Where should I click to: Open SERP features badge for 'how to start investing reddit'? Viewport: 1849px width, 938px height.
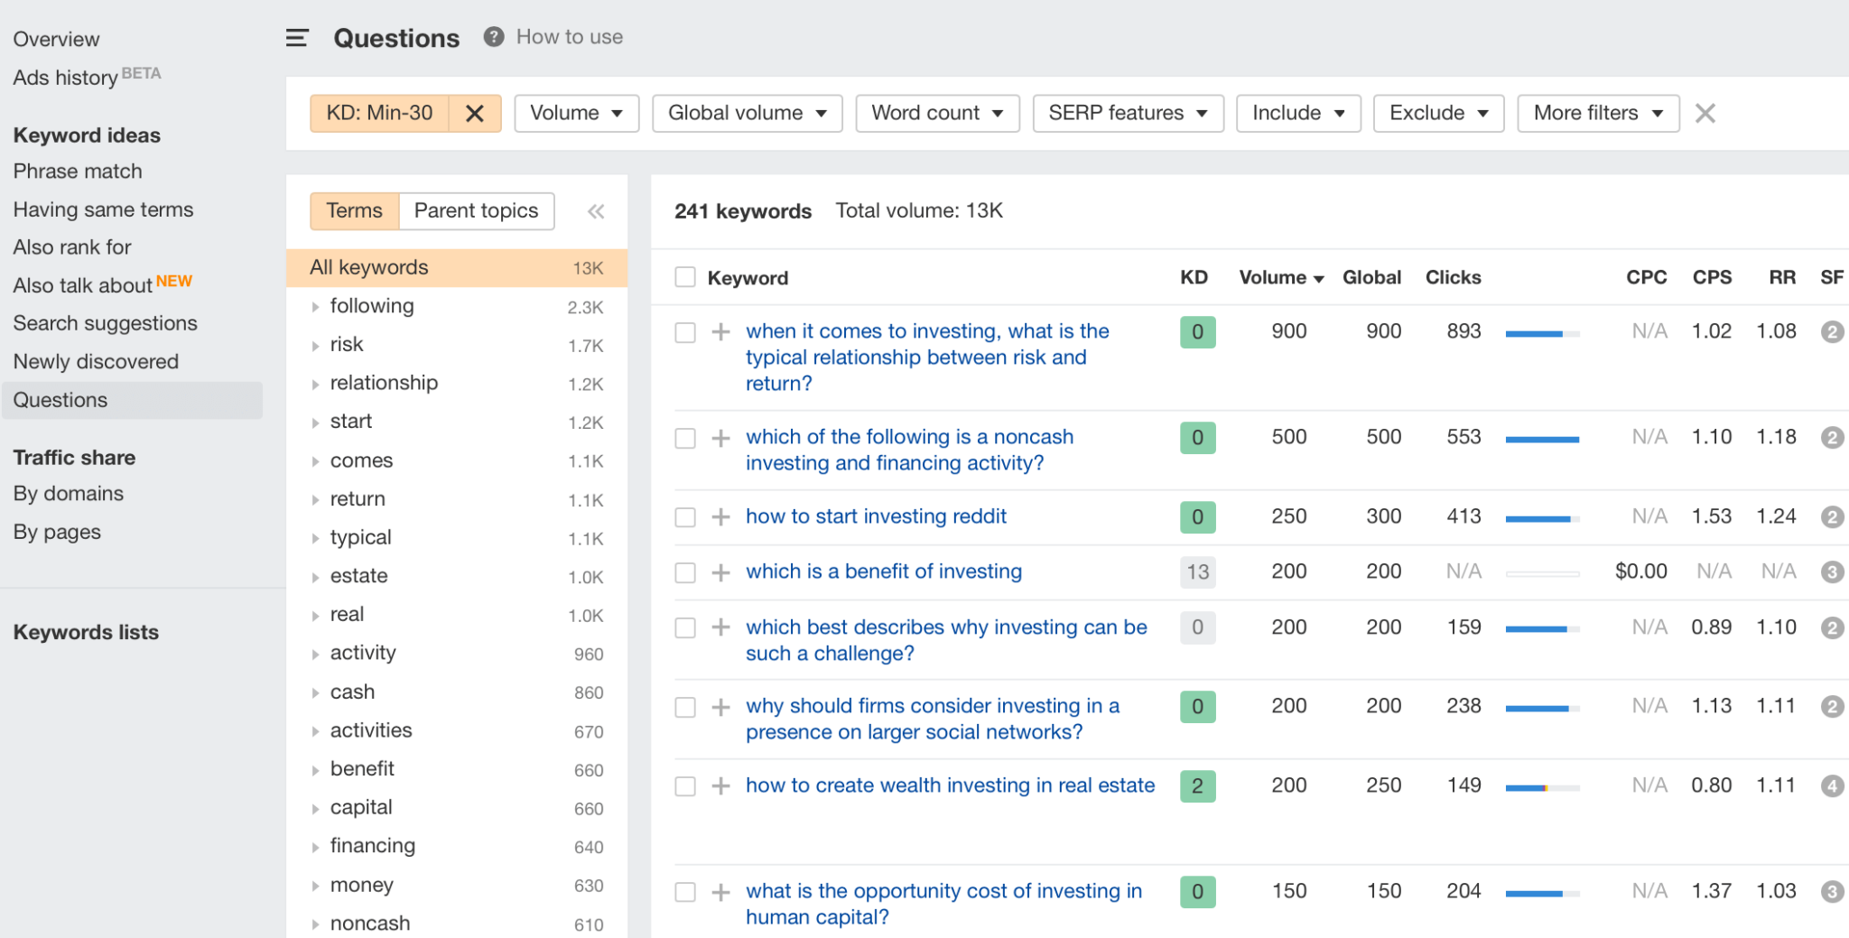click(x=1832, y=517)
